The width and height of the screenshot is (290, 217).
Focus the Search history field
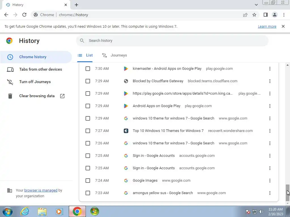point(172,41)
